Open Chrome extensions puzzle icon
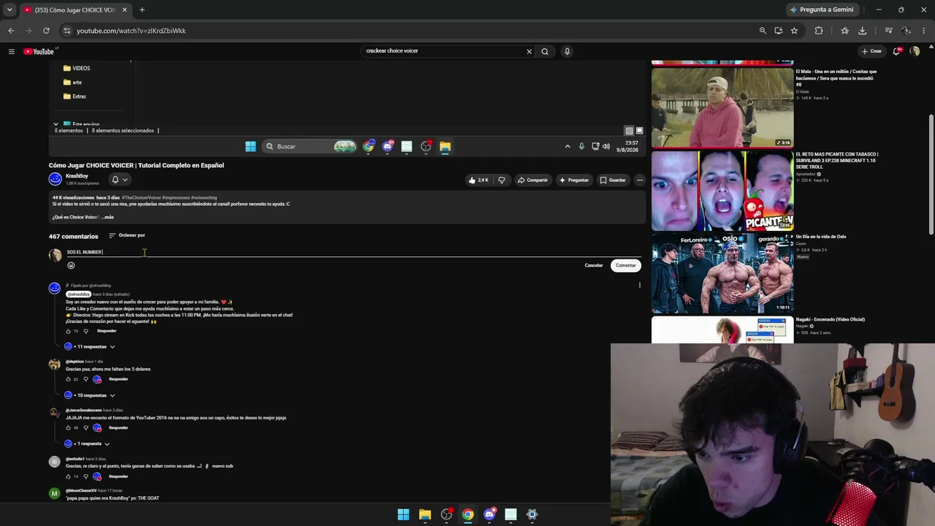 click(819, 31)
